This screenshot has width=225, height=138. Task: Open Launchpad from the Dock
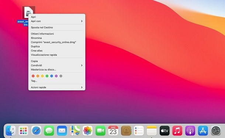tap(23, 131)
